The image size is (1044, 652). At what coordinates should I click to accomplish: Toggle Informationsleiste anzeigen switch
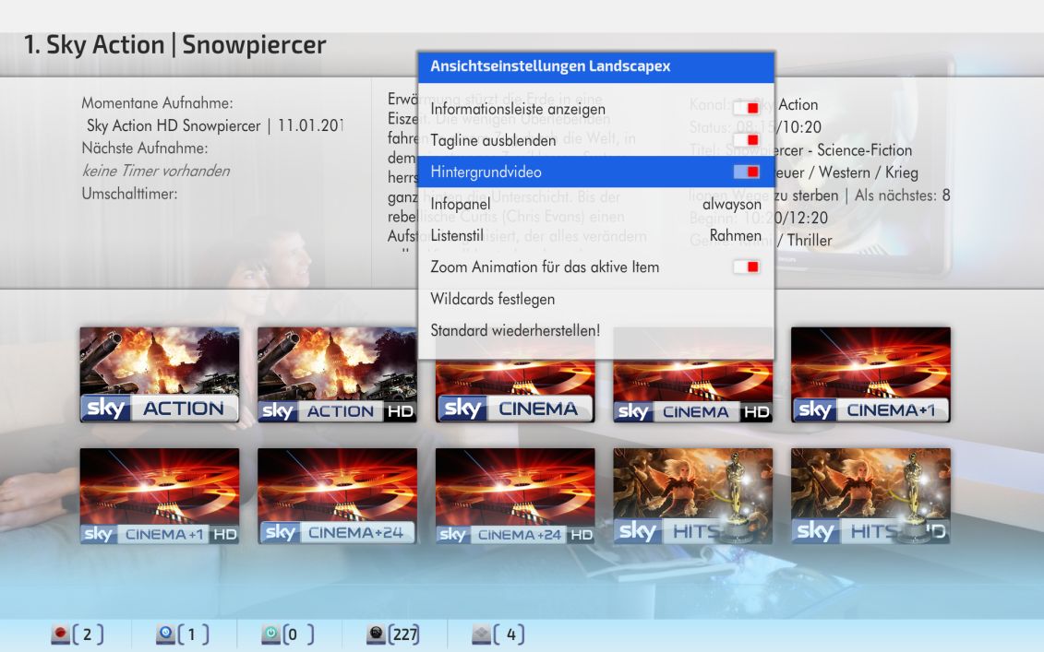[x=747, y=109]
